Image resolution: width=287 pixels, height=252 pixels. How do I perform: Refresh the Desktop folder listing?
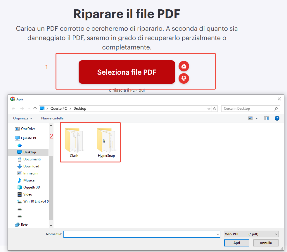215,109
